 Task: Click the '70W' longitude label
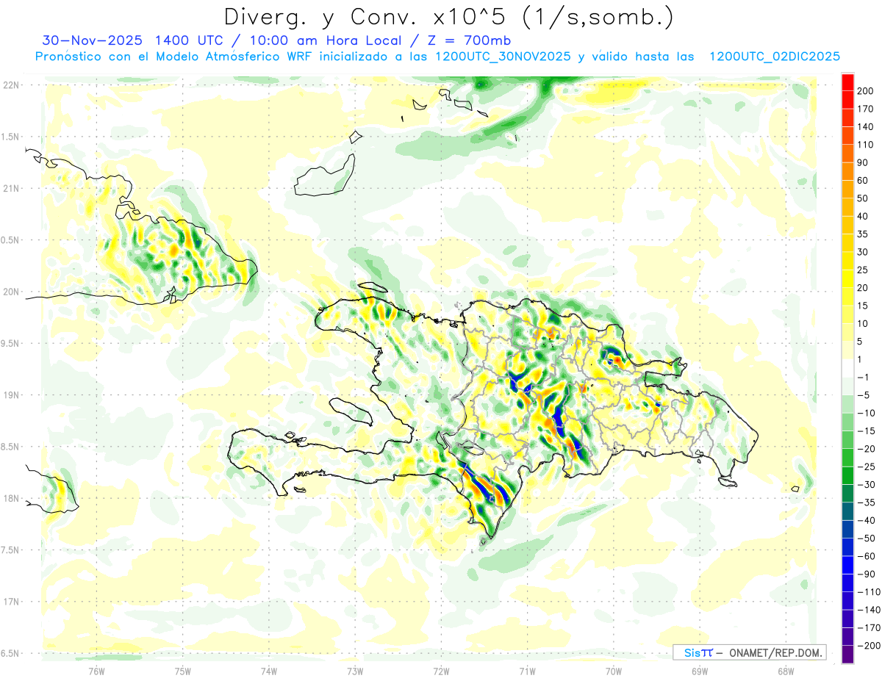(x=614, y=670)
